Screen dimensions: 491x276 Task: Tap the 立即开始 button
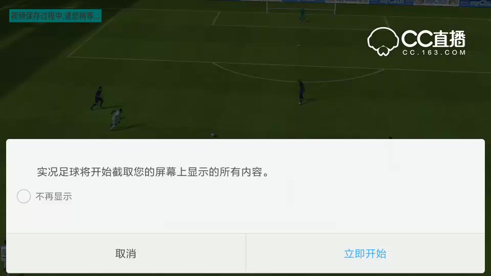pyautogui.click(x=365, y=254)
